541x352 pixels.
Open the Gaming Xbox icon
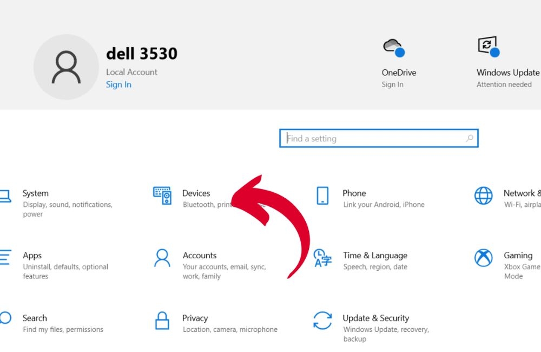pos(483,258)
